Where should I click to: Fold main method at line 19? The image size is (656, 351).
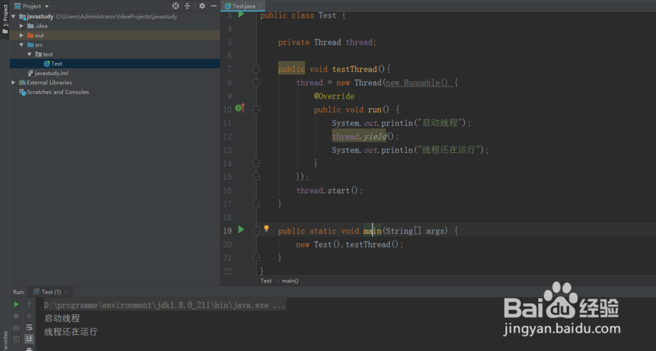256,230
